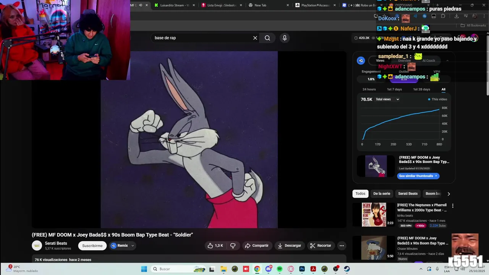Image resolution: width=489 pixels, height=275 pixels.
Task: Select the All time range
Action: [444, 89]
